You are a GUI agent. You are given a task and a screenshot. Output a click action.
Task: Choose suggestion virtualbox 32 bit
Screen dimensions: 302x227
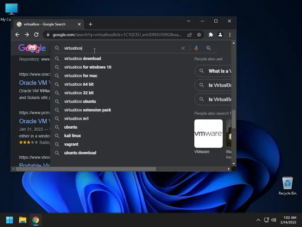[x=79, y=93]
